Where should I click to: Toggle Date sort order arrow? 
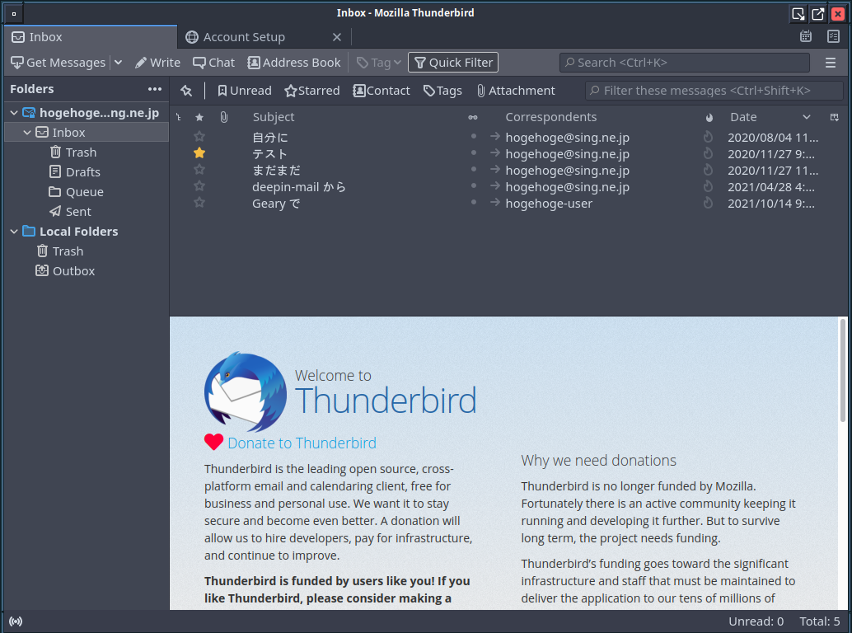point(807,117)
